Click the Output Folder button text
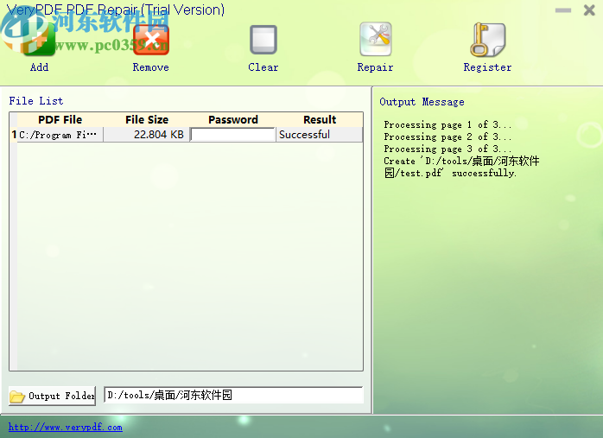 (x=61, y=396)
